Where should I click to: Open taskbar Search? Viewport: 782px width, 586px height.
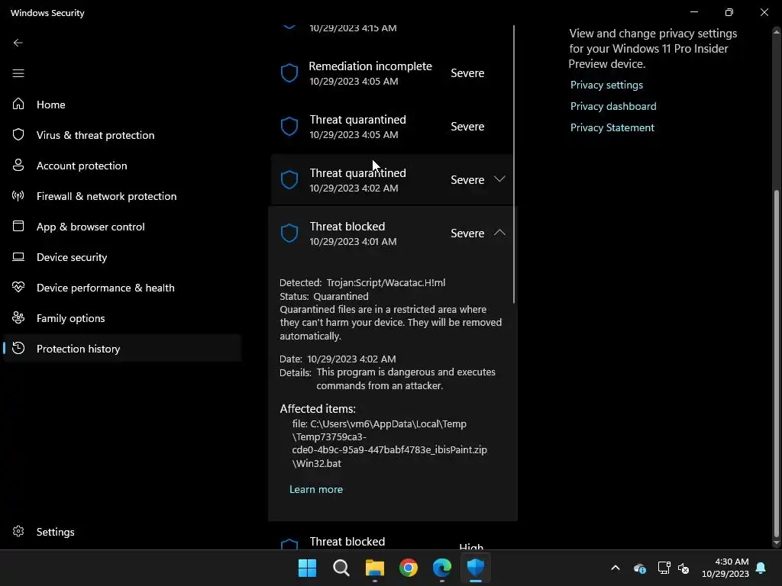(x=341, y=568)
